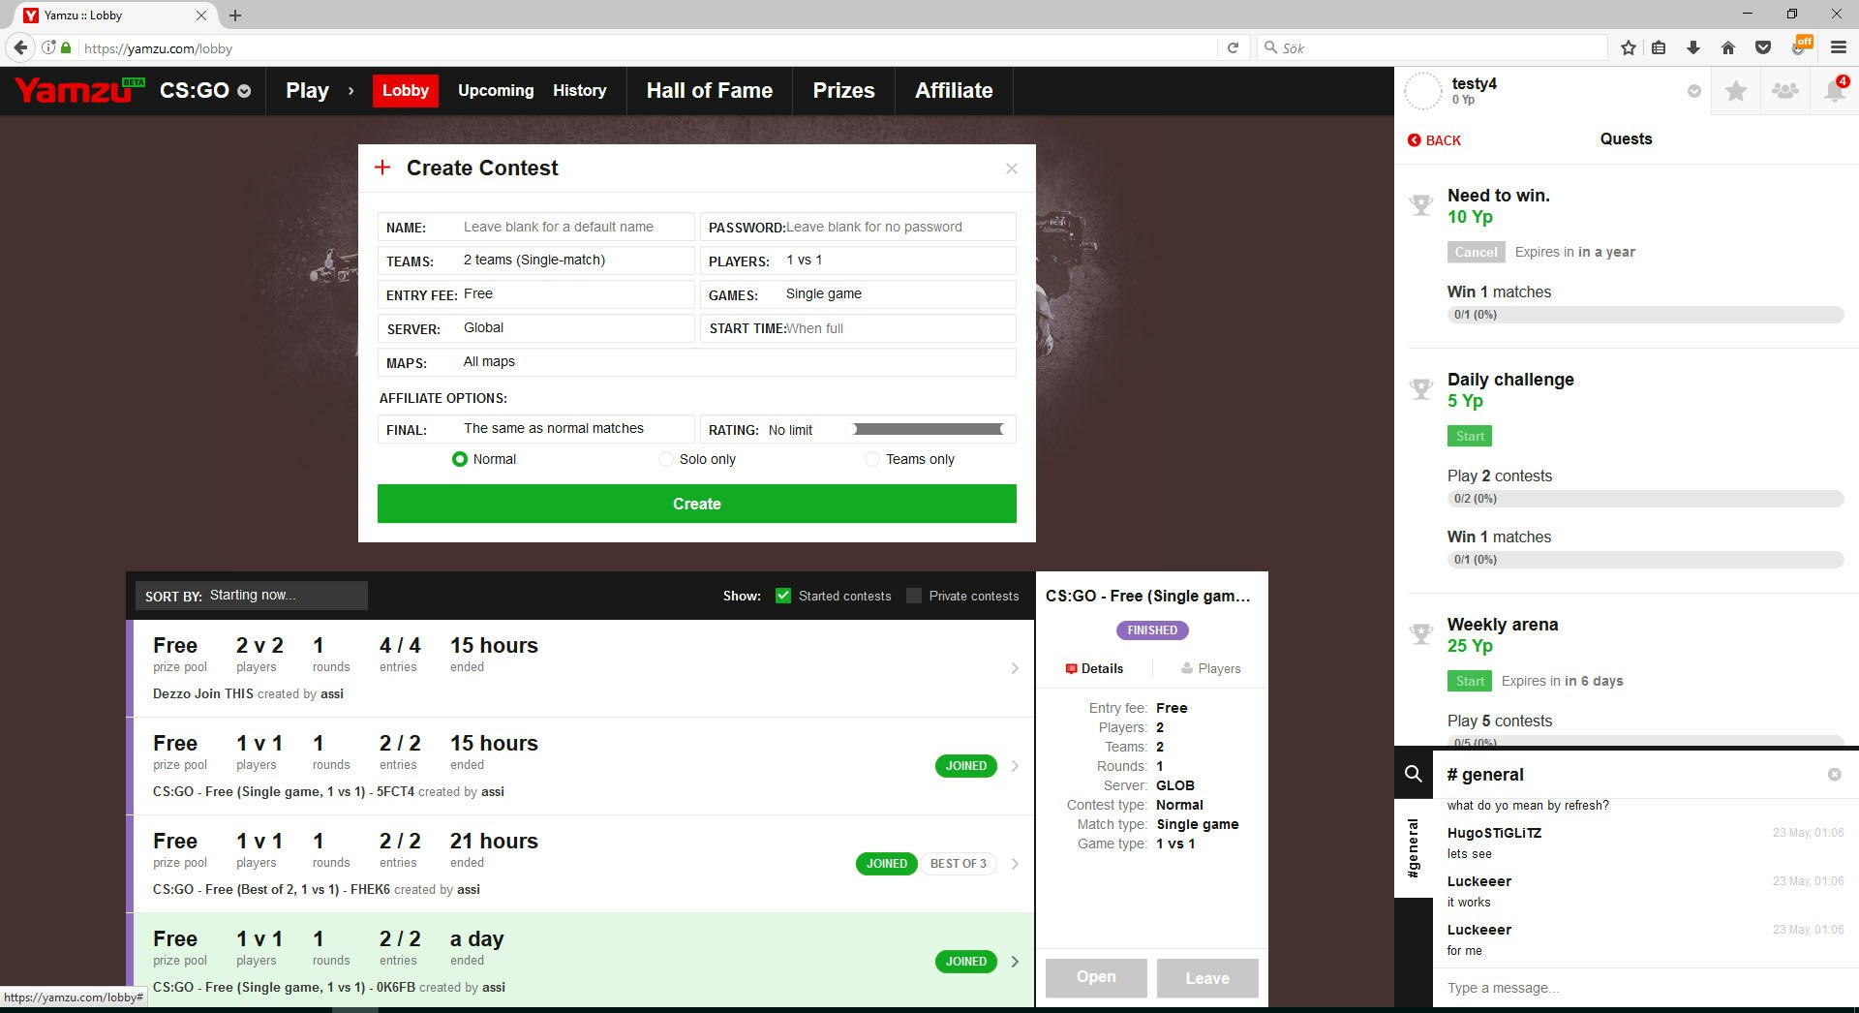Open Affiliate page
The image size is (1859, 1013).
954,91
